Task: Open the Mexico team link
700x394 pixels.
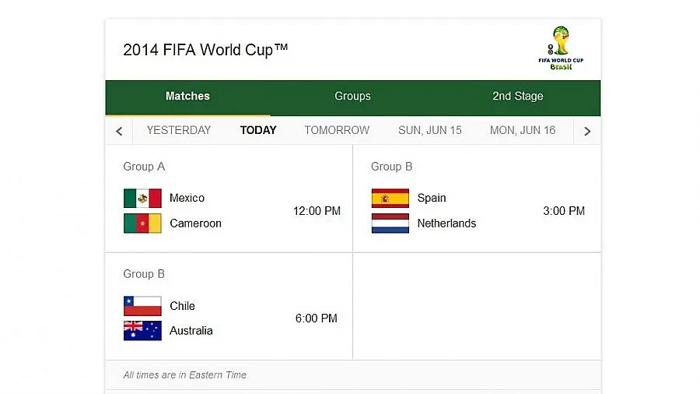Action: [187, 198]
